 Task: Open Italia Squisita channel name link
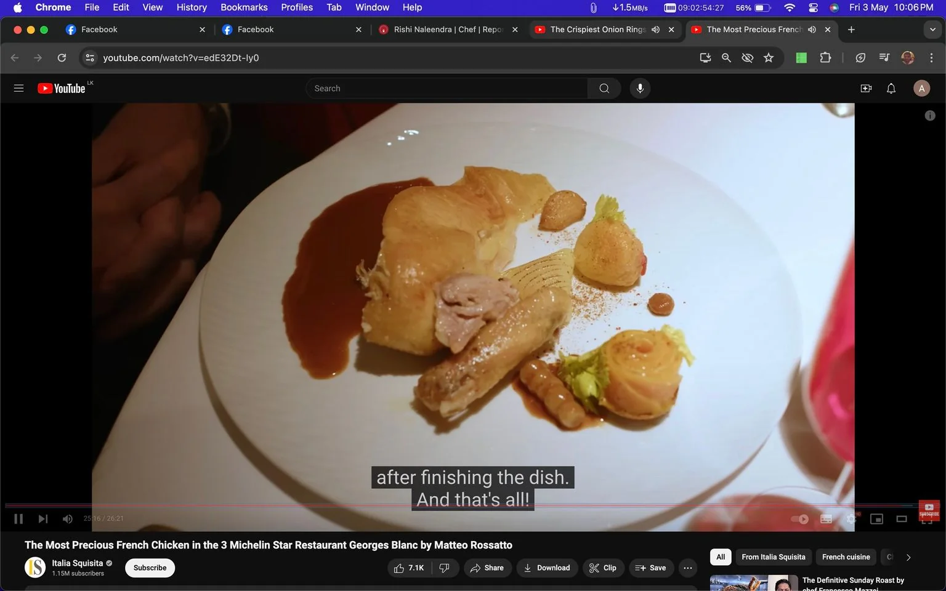click(x=77, y=563)
